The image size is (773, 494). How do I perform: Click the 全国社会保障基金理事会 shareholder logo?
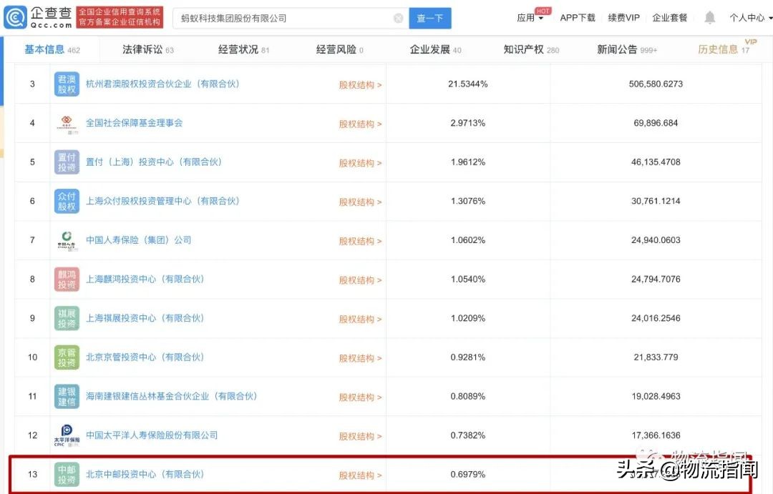point(66,122)
